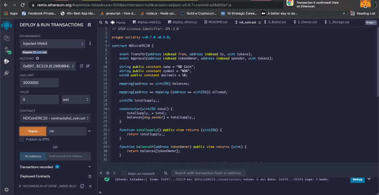Click the transaction hash search field
This screenshot has height=195, width=379.
(208, 173)
